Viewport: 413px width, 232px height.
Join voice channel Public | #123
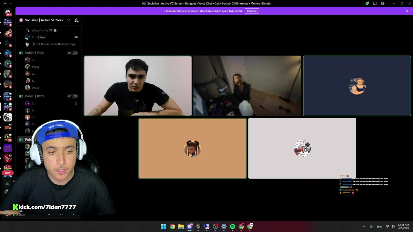[x=48, y=96]
